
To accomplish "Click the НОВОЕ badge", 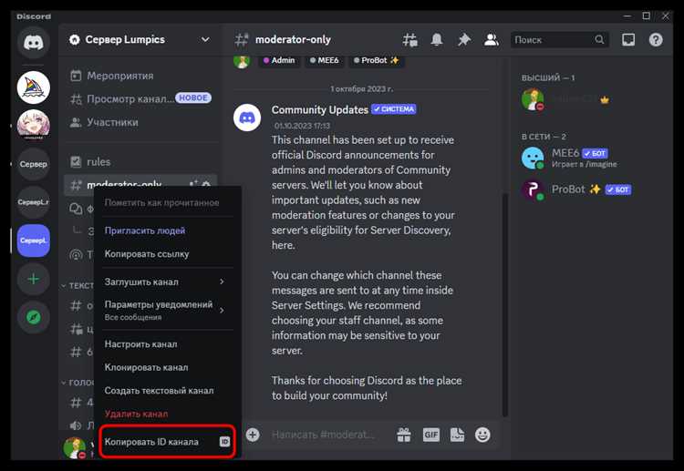I will (x=193, y=98).
